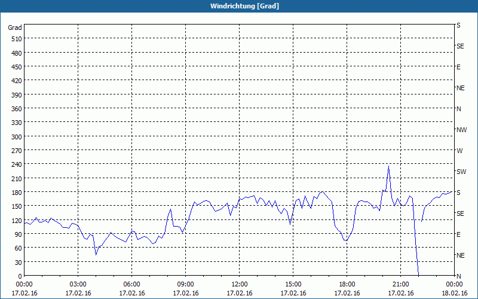Click the Grad y-axis unit label
478x299 pixels.
point(15,28)
